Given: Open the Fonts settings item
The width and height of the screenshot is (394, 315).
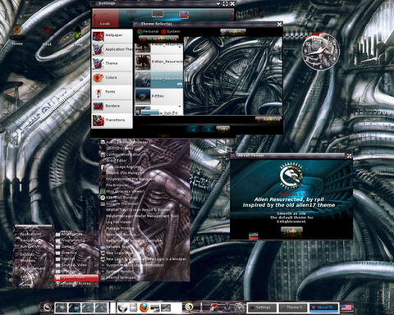Looking at the screenshot, I should pyautogui.click(x=112, y=92).
